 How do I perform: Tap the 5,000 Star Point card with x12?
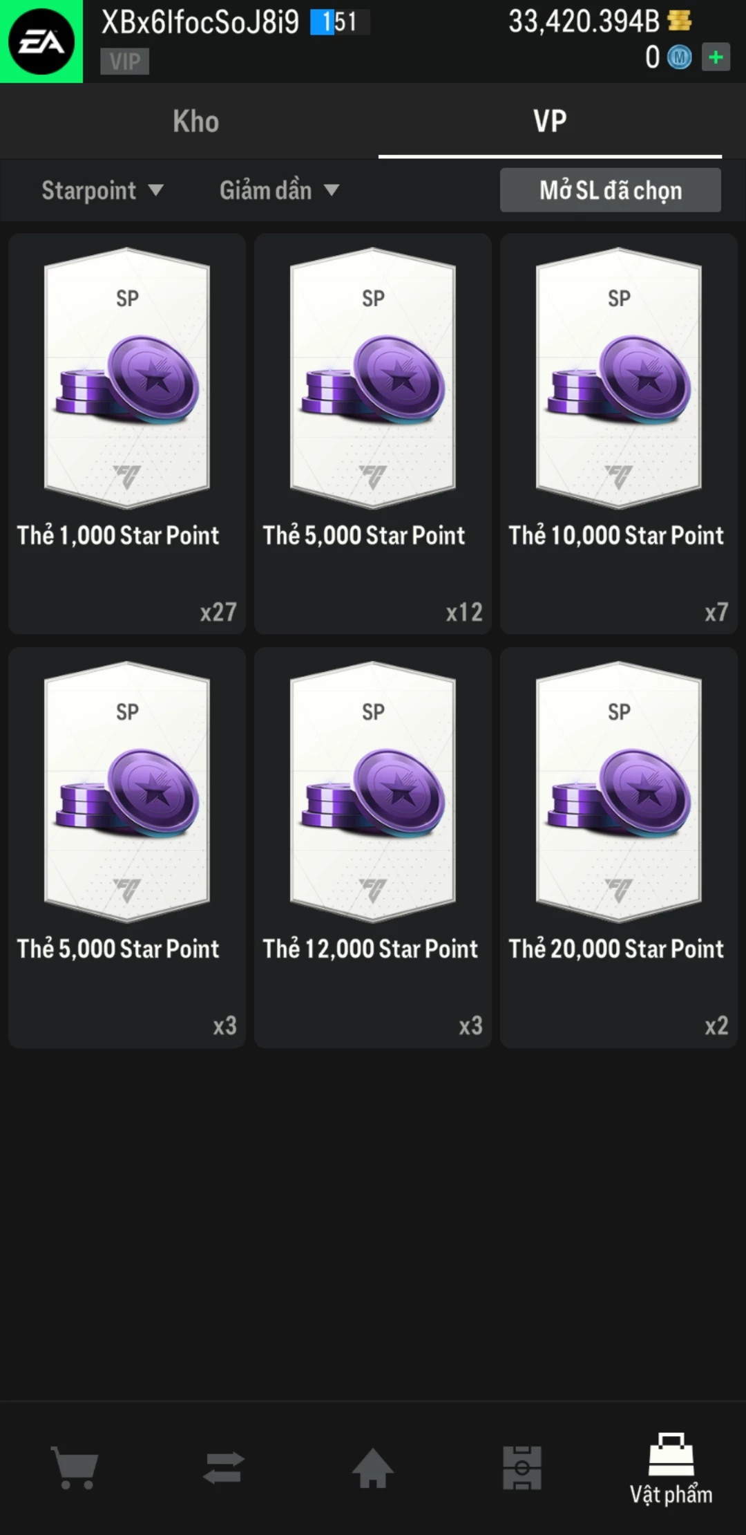click(x=373, y=434)
